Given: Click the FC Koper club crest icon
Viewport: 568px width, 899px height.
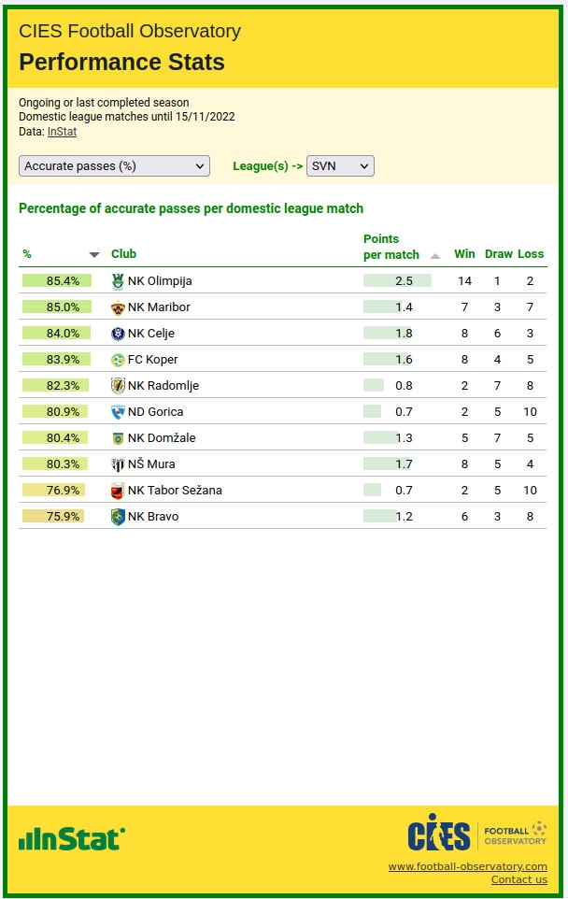Looking at the screenshot, I should [118, 360].
